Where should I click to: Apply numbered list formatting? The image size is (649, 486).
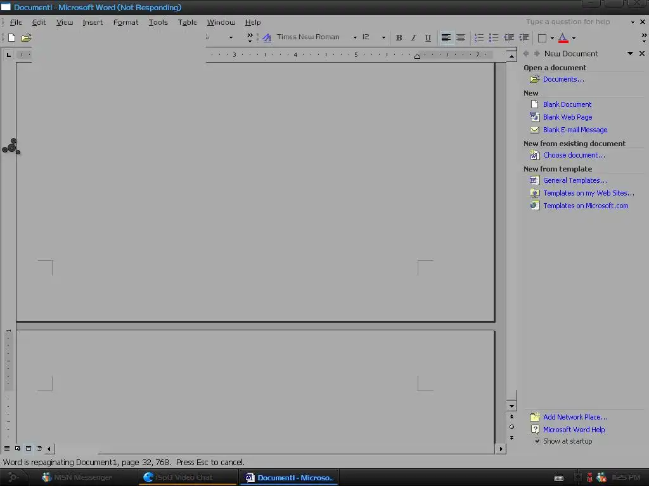pyautogui.click(x=479, y=37)
